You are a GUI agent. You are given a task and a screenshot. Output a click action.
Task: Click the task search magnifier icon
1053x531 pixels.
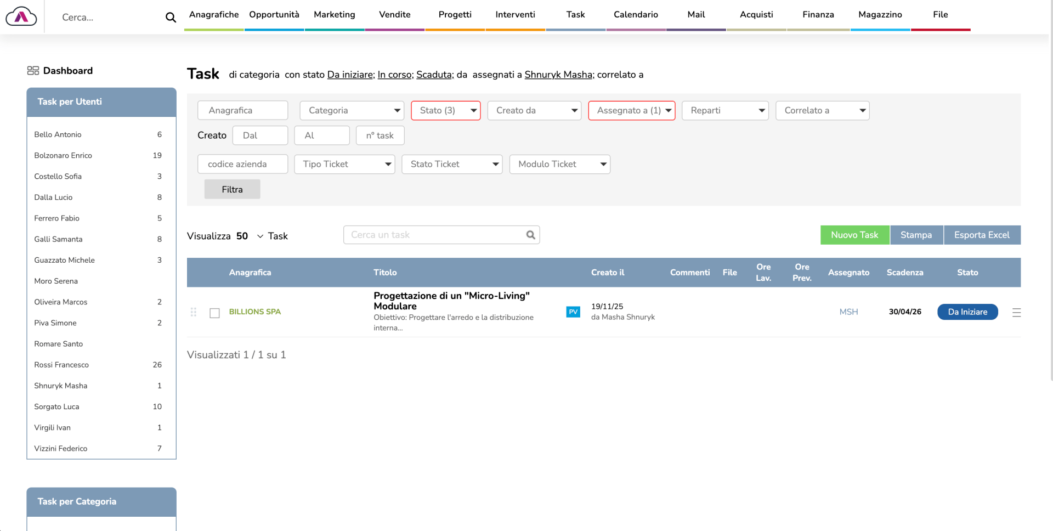pyautogui.click(x=530, y=235)
